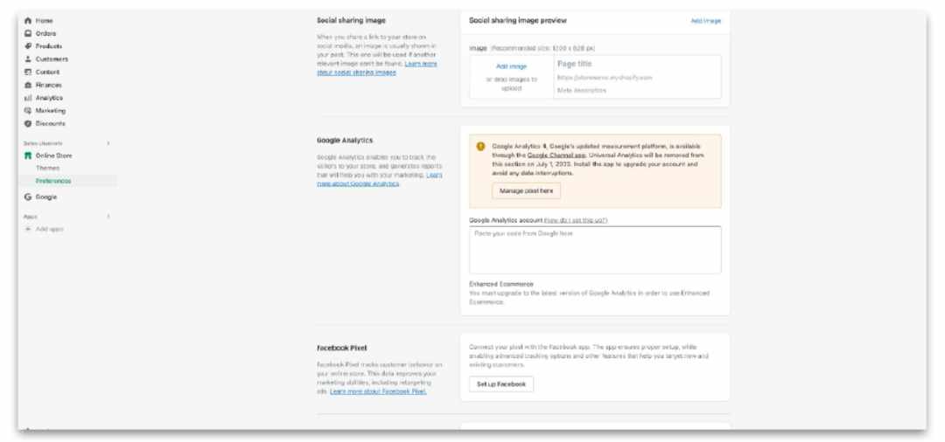Click the Google G logo icon
Viewport: 945px width, 442px height.
pos(28,197)
